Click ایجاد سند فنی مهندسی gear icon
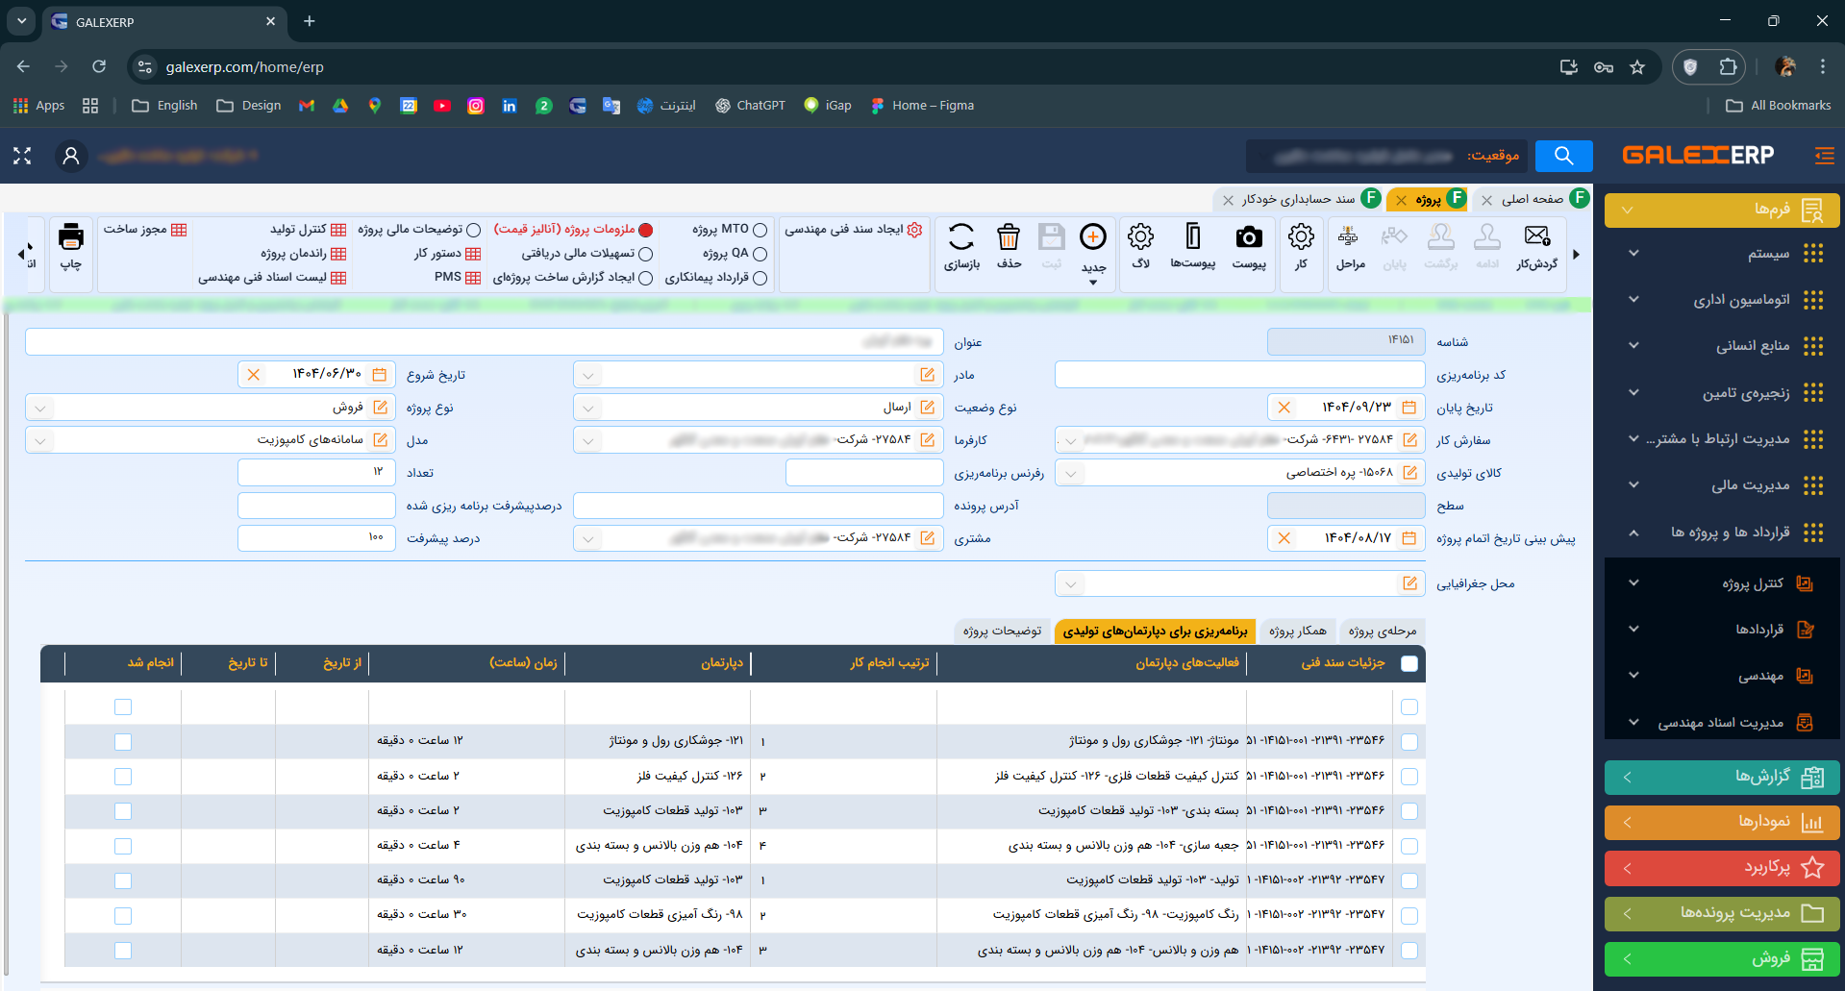 tap(915, 230)
